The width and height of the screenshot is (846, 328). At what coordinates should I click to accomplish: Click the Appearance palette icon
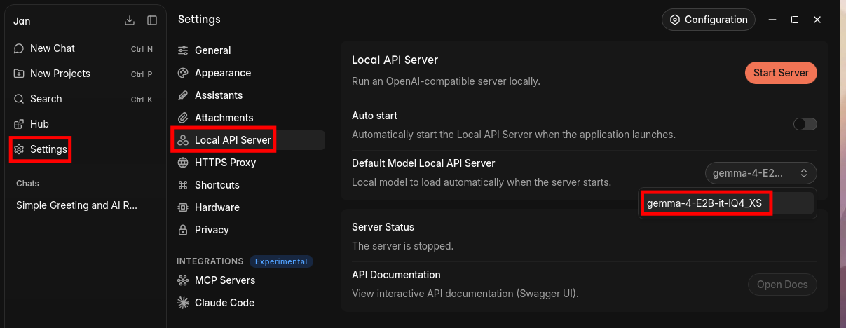click(183, 73)
